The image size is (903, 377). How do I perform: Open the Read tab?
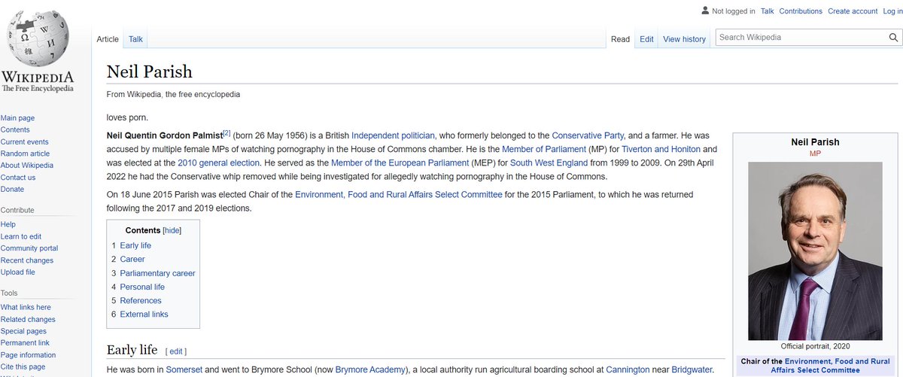[620, 39]
